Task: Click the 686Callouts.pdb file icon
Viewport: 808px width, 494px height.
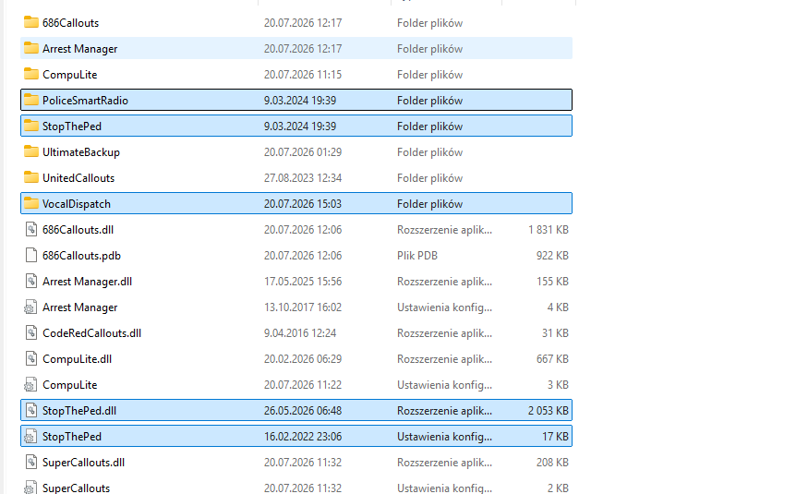Action: (30, 255)
